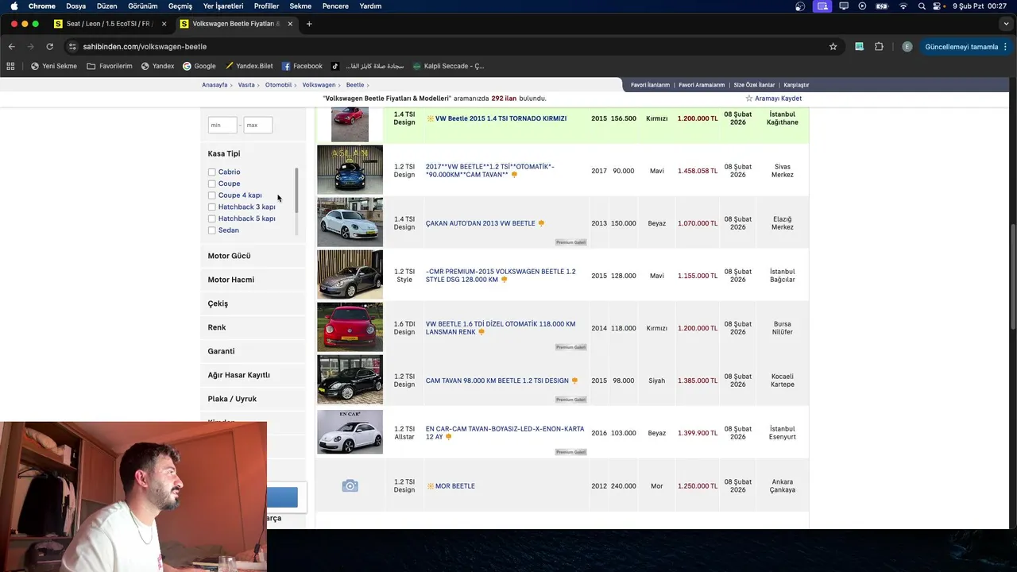Open the Görünüm menu
Viewport: 1017px width, 572px height.
[x=143, y=6]
